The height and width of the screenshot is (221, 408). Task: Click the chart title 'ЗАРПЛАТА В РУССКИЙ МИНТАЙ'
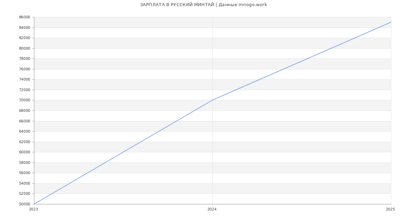click(177, 5)
